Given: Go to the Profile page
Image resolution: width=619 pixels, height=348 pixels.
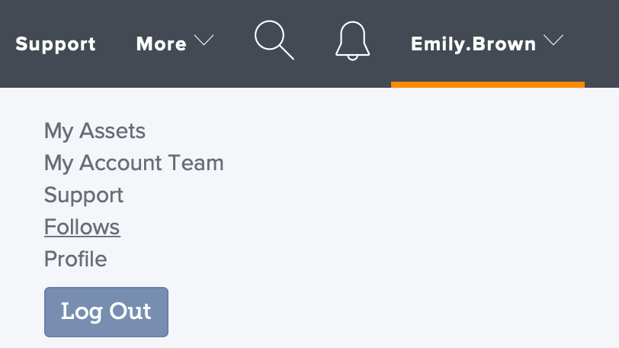Looking at the screenshot, I should click(x=75, y=259).
